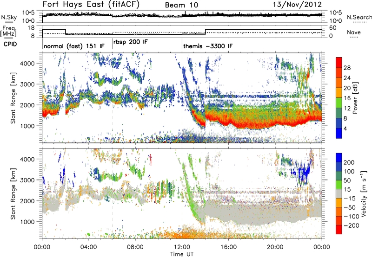Click the '04:00' time axis tick label
This screenshot has width=372, height=257.
click(88, 247)
